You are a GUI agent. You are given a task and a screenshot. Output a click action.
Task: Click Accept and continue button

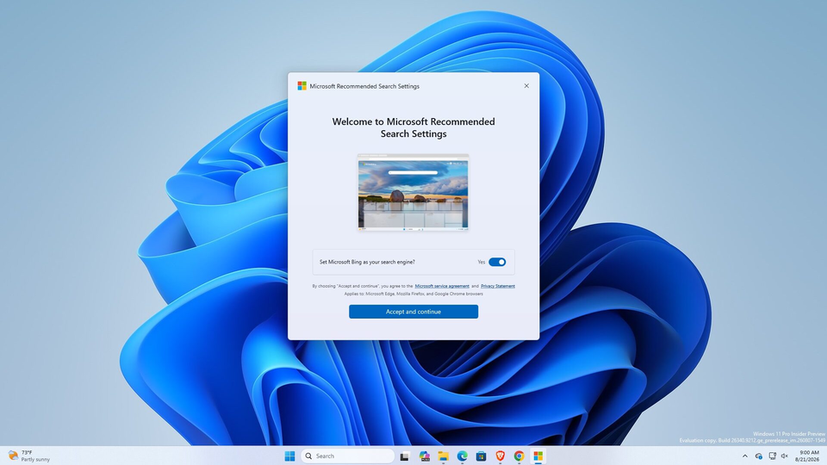(413, 312)
